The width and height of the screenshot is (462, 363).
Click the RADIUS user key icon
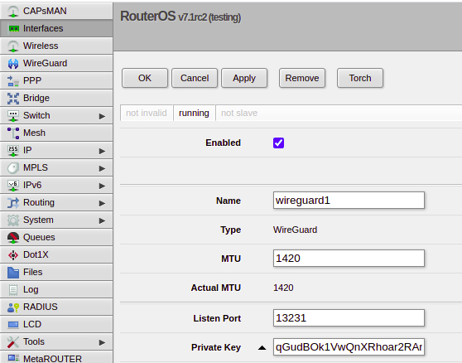click(13, 307)
